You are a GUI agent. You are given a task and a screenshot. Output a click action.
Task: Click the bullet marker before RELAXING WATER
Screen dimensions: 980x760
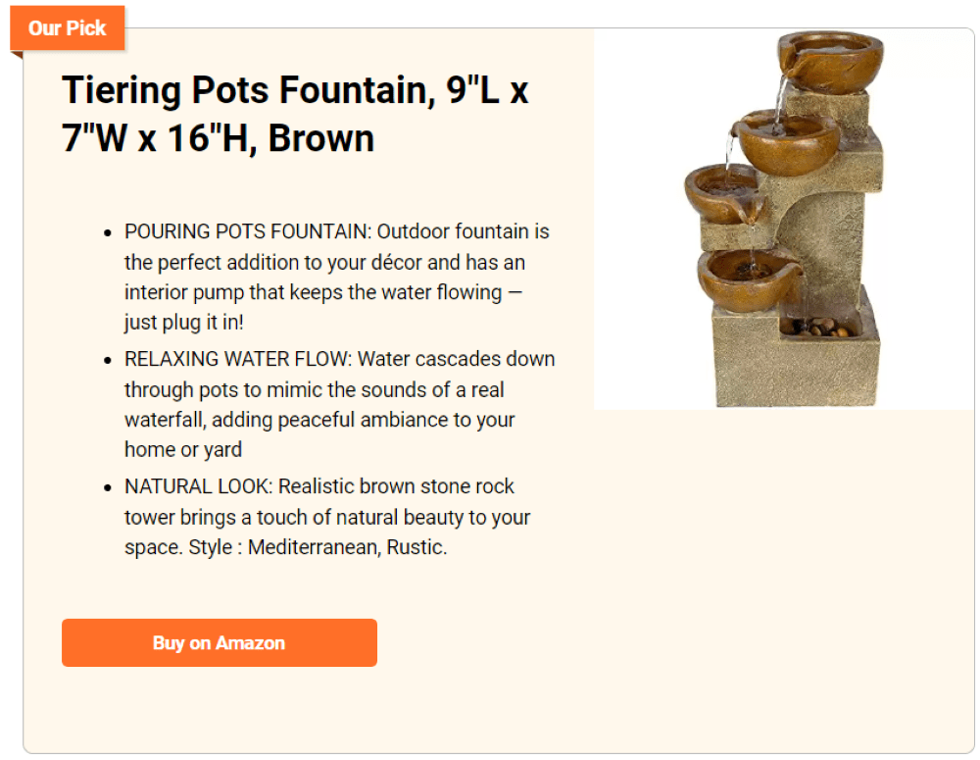click(108, 360)
